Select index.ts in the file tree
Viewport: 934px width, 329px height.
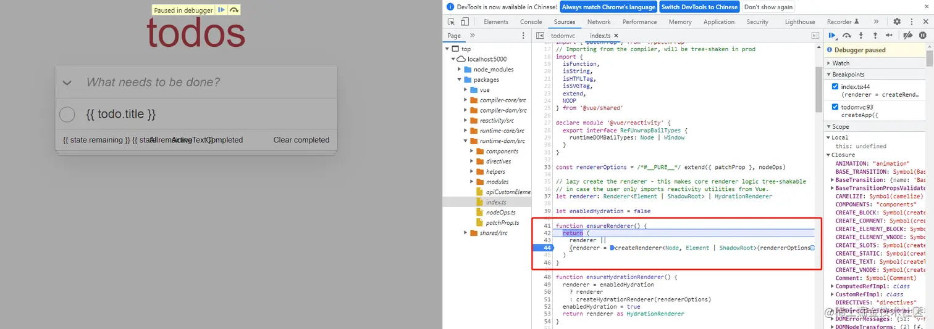coord(495,202)
